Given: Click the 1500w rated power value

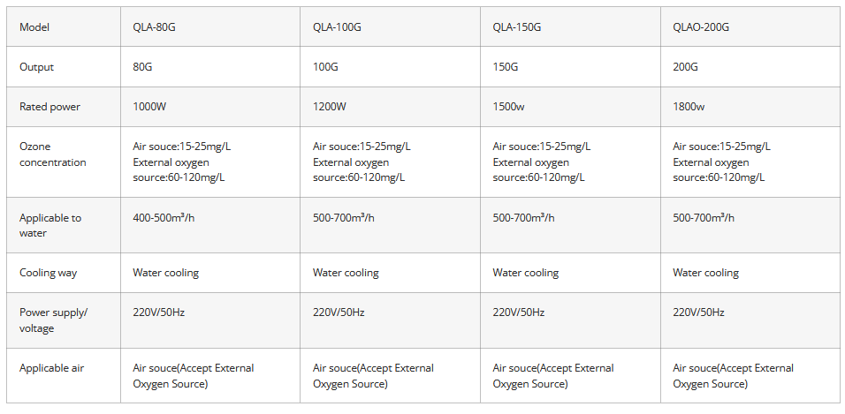Looking at the screenshot, I should [509, 107].
